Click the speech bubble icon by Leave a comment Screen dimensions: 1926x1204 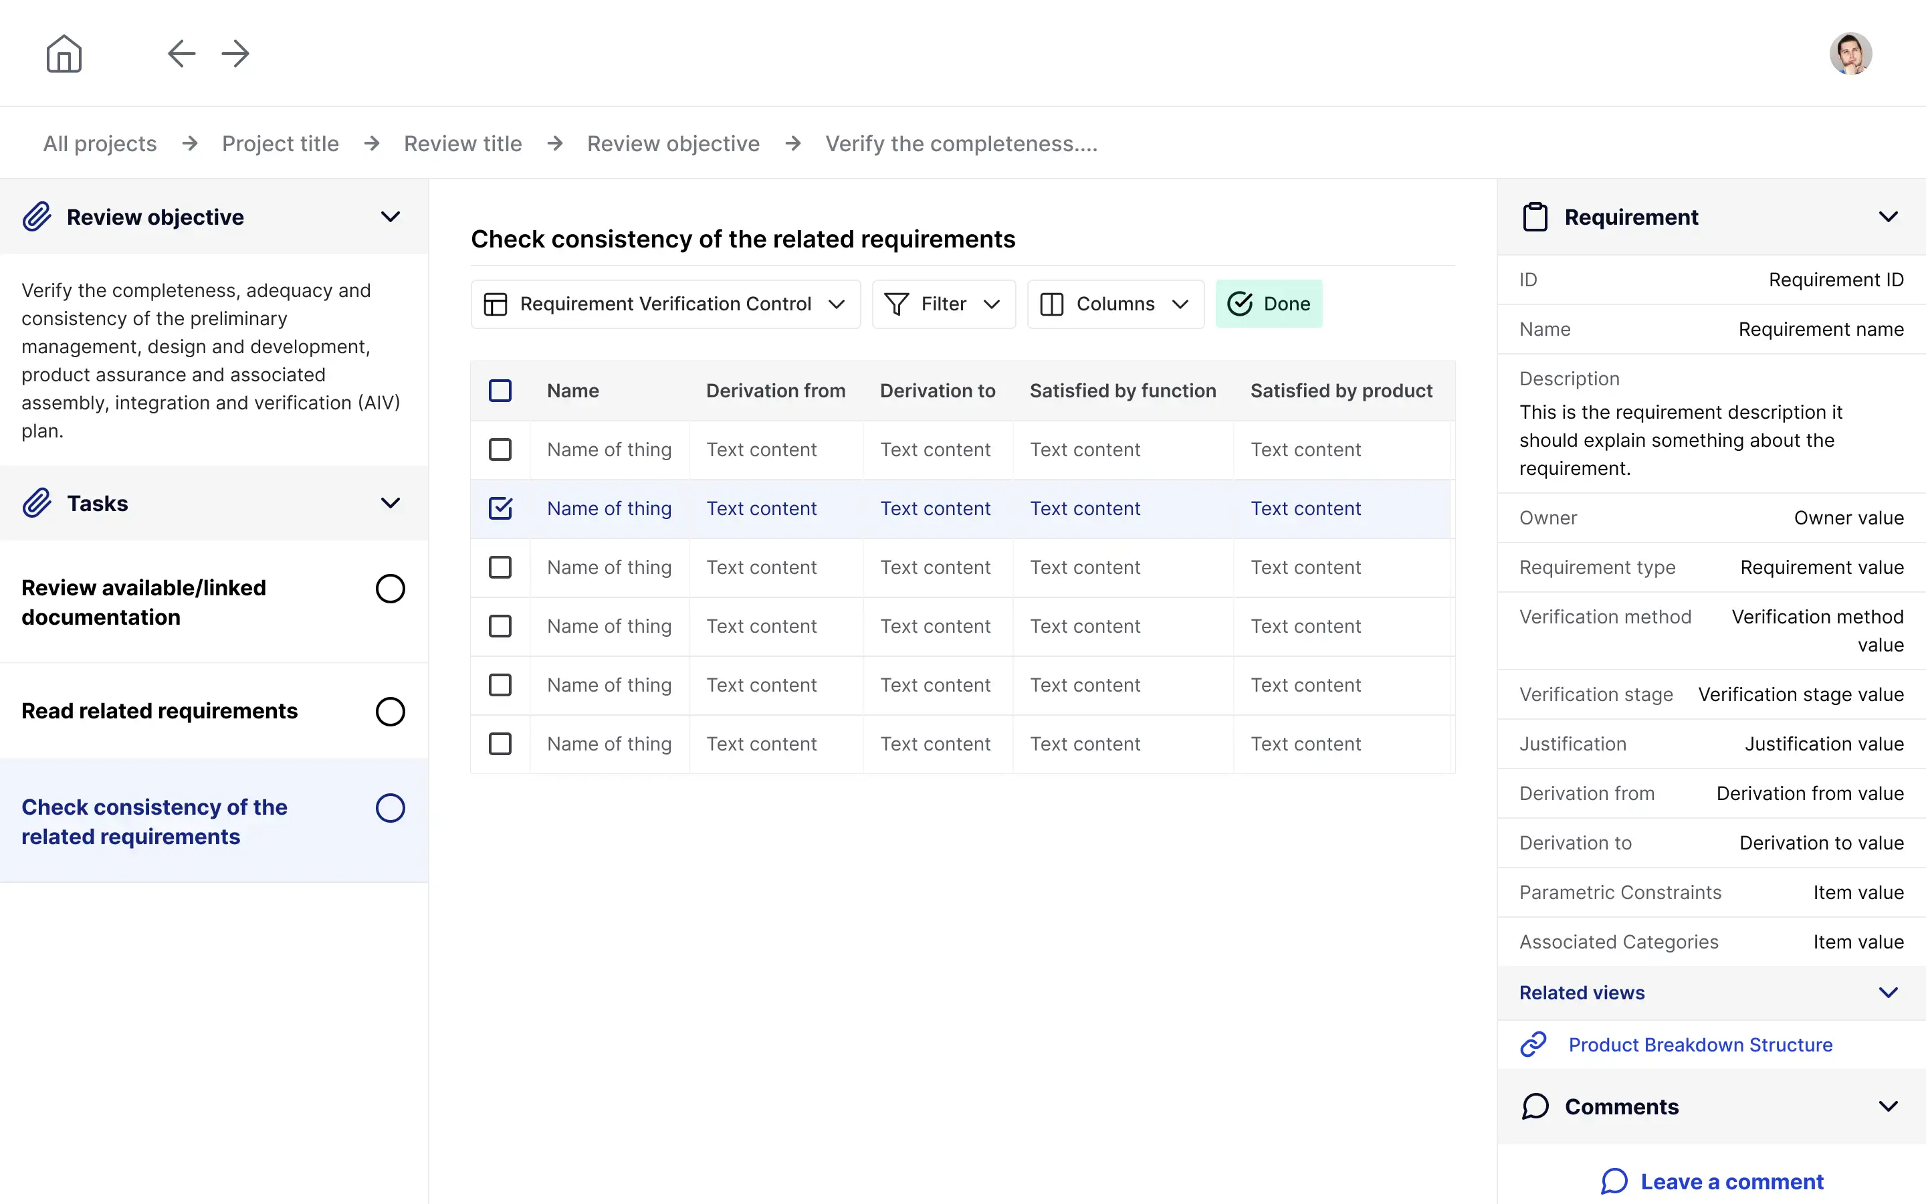1614,1181
